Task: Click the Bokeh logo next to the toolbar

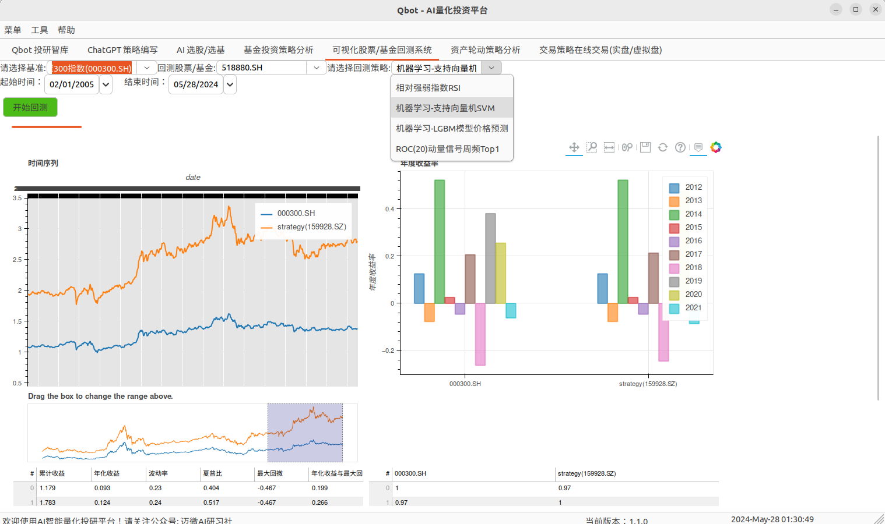Action: pos(715,147)
